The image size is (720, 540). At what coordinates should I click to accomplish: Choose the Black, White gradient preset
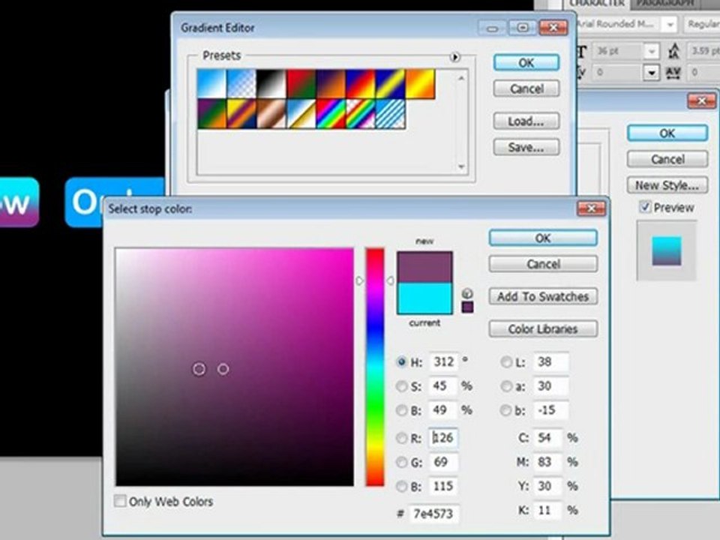(x=271, y=83)
